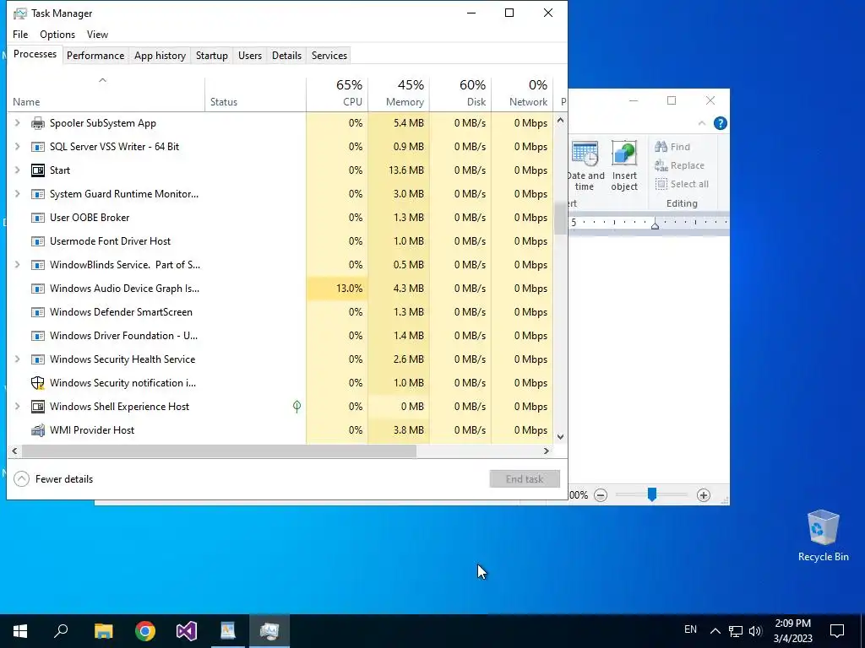Viewport: 865px width, 648px height.
Task: Click Find in WordPad Editing group
Action: [x=672, y=147]
